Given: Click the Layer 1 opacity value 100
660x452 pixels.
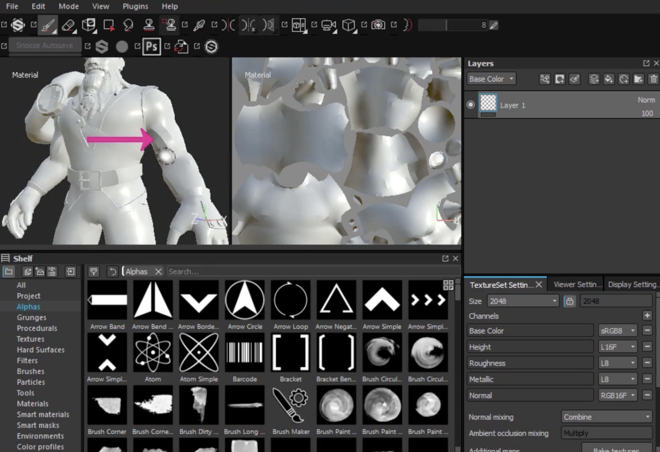Looking at the screenshot, I should point(647,113).
